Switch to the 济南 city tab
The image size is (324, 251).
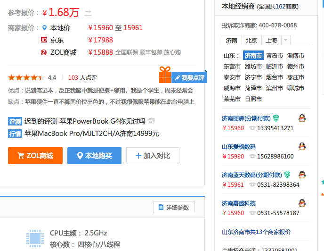(x=232, y=40)
